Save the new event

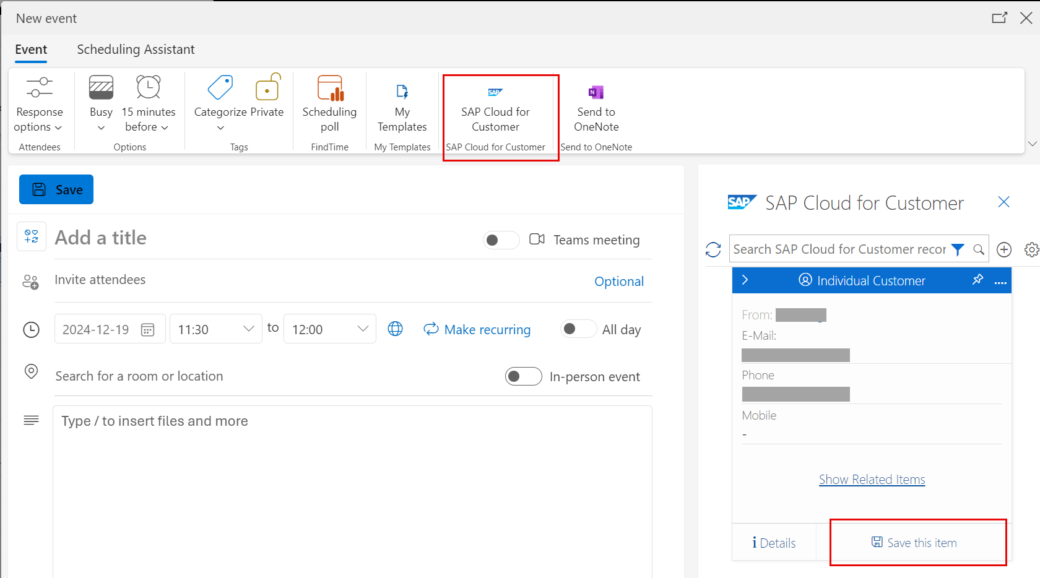coord(56,189)
